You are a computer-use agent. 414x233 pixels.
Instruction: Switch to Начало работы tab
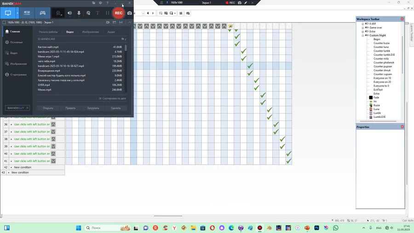[48, 32]
